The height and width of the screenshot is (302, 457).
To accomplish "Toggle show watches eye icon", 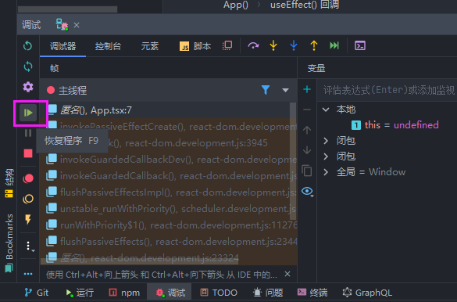I will coord(308,192).
